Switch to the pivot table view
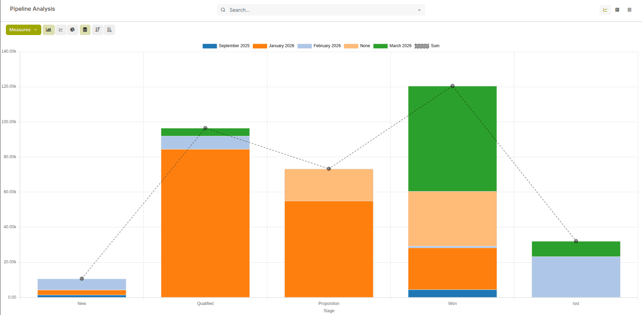Screen dimensions: 642x315 617,10
